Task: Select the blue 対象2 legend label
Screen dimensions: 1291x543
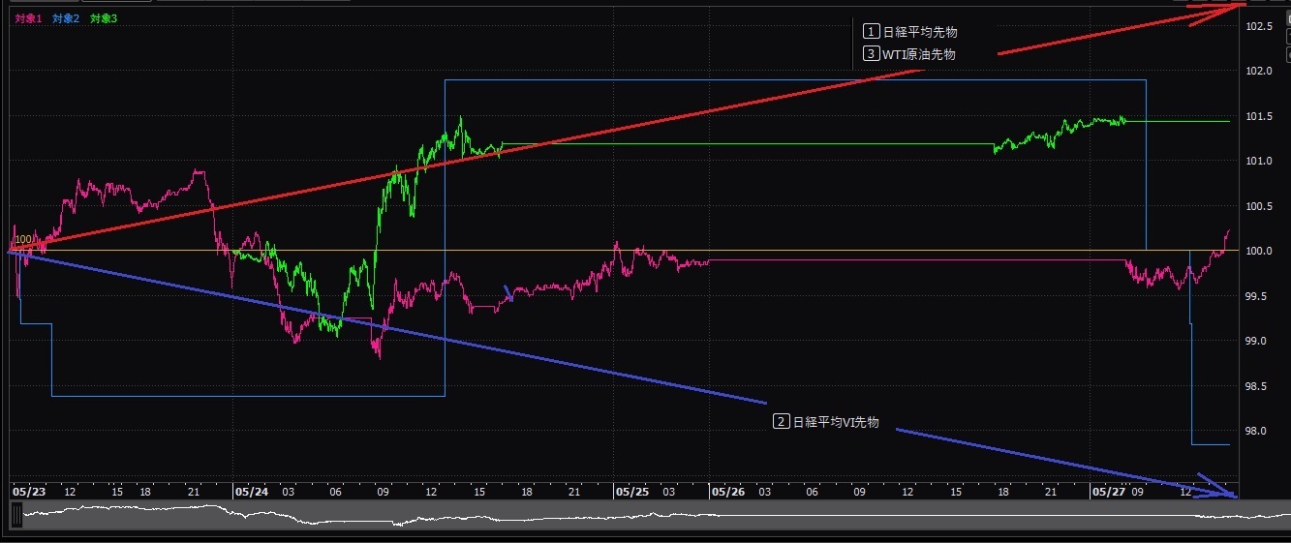Action: click(x=66, y=18)
